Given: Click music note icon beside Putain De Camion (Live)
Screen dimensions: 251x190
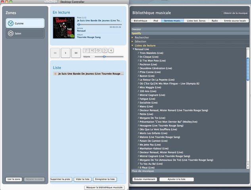Looking at the screenshot, I should [138, 141].
